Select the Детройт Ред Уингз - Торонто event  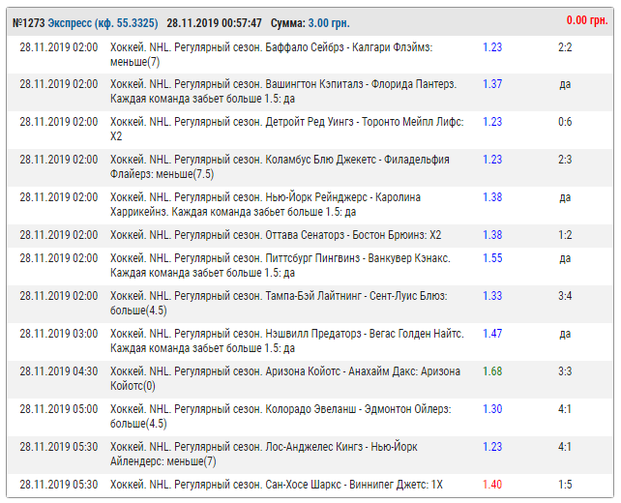tap(286, 129)
